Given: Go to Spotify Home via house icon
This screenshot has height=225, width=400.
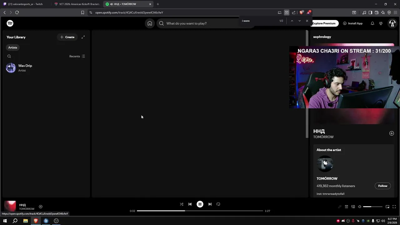Looking at the screenshot, I should [150, 23].
